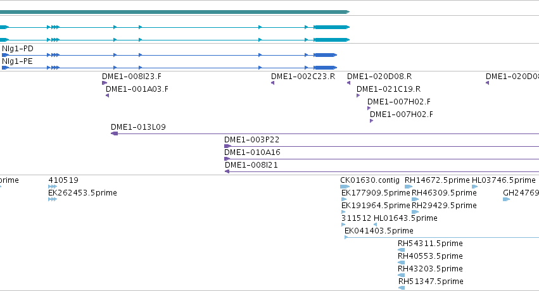Click the arrow glyph under RH29429.5prime
539x291 pixels.
tap(415, 212)
